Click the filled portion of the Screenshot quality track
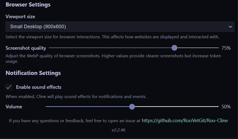Viewport: 238px width, 139px height. pyautogui.click(x=109, y=48)
